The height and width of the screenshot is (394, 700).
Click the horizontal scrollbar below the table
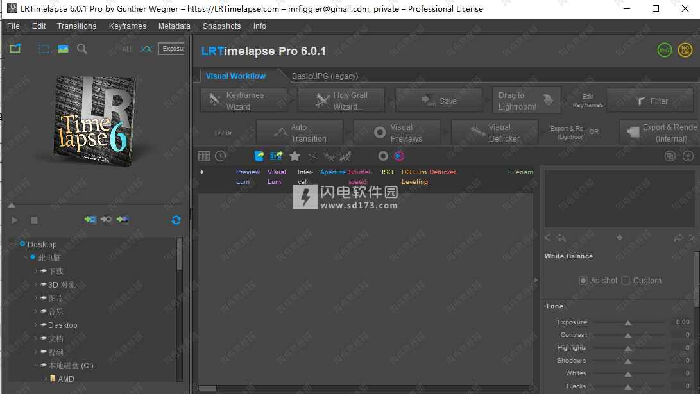(x=366, y=388)
